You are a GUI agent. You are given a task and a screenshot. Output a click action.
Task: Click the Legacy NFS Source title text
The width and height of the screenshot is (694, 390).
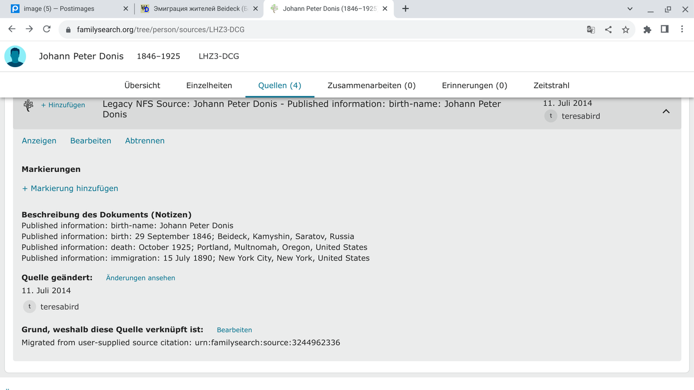click(x=301, y=109)
